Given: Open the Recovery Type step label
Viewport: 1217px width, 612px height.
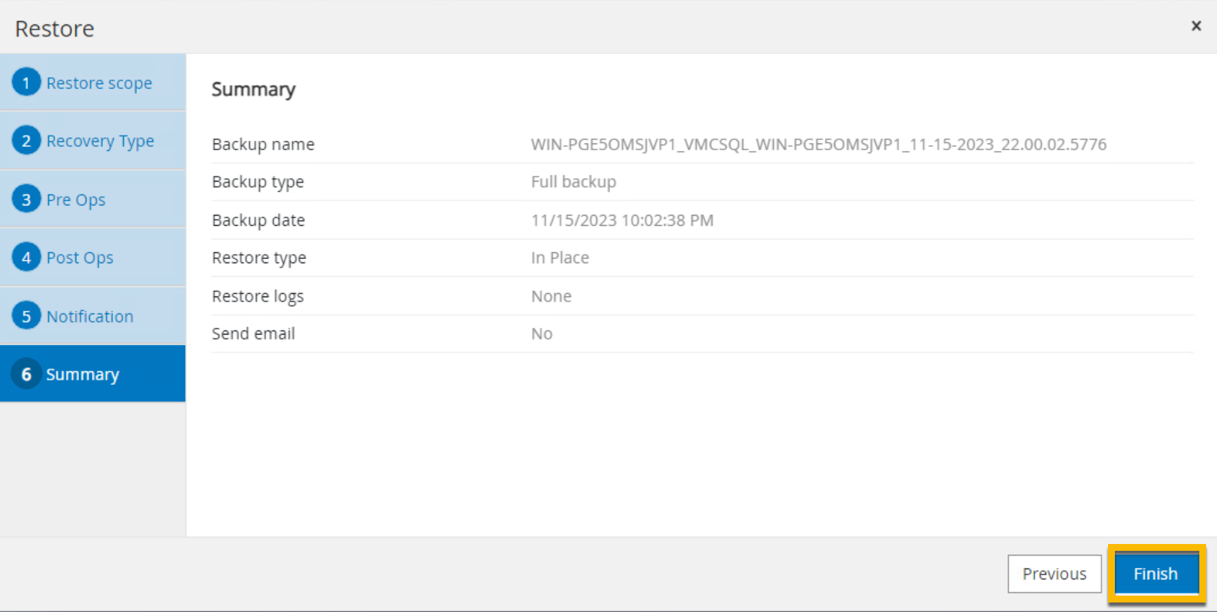Looking at the screenshot, I should (100, 141).
